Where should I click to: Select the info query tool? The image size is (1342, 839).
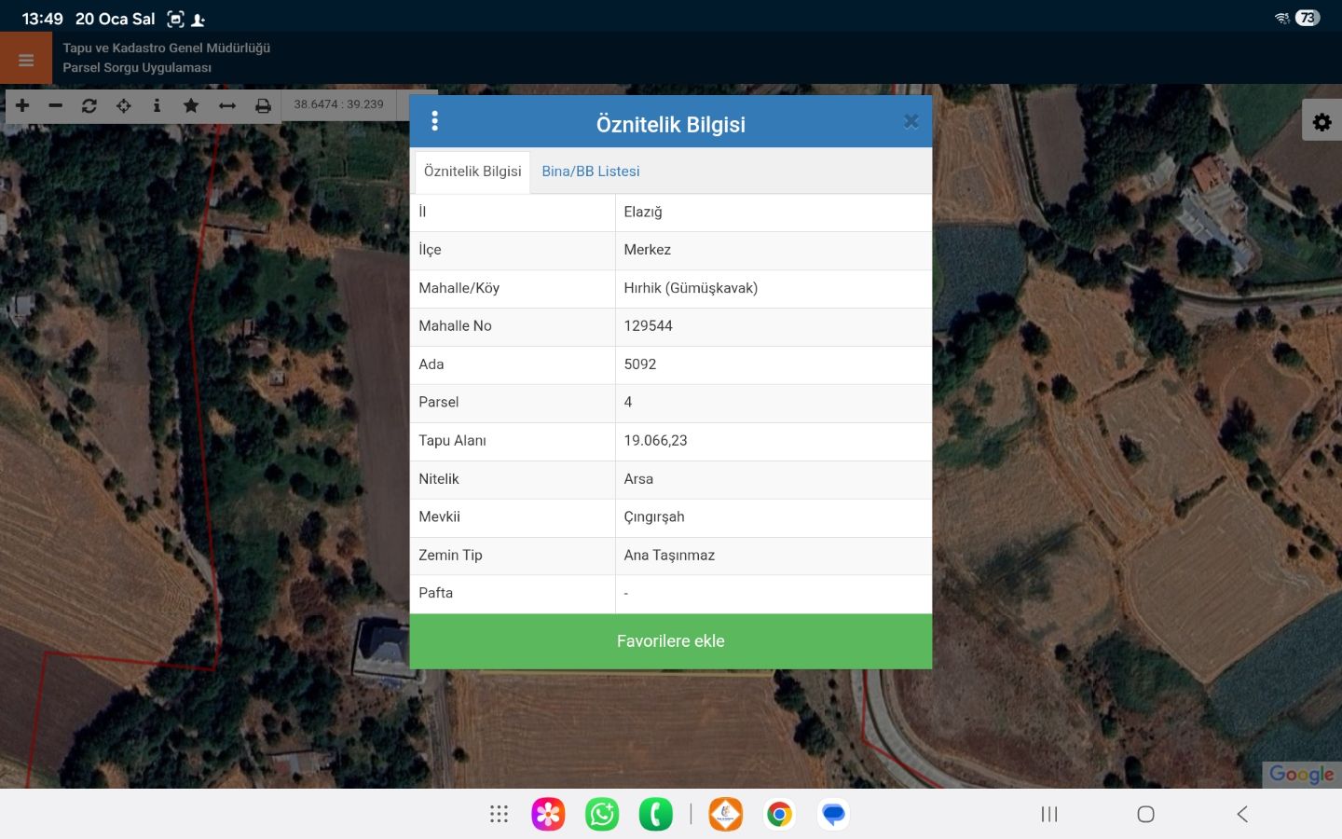[157, 105]
